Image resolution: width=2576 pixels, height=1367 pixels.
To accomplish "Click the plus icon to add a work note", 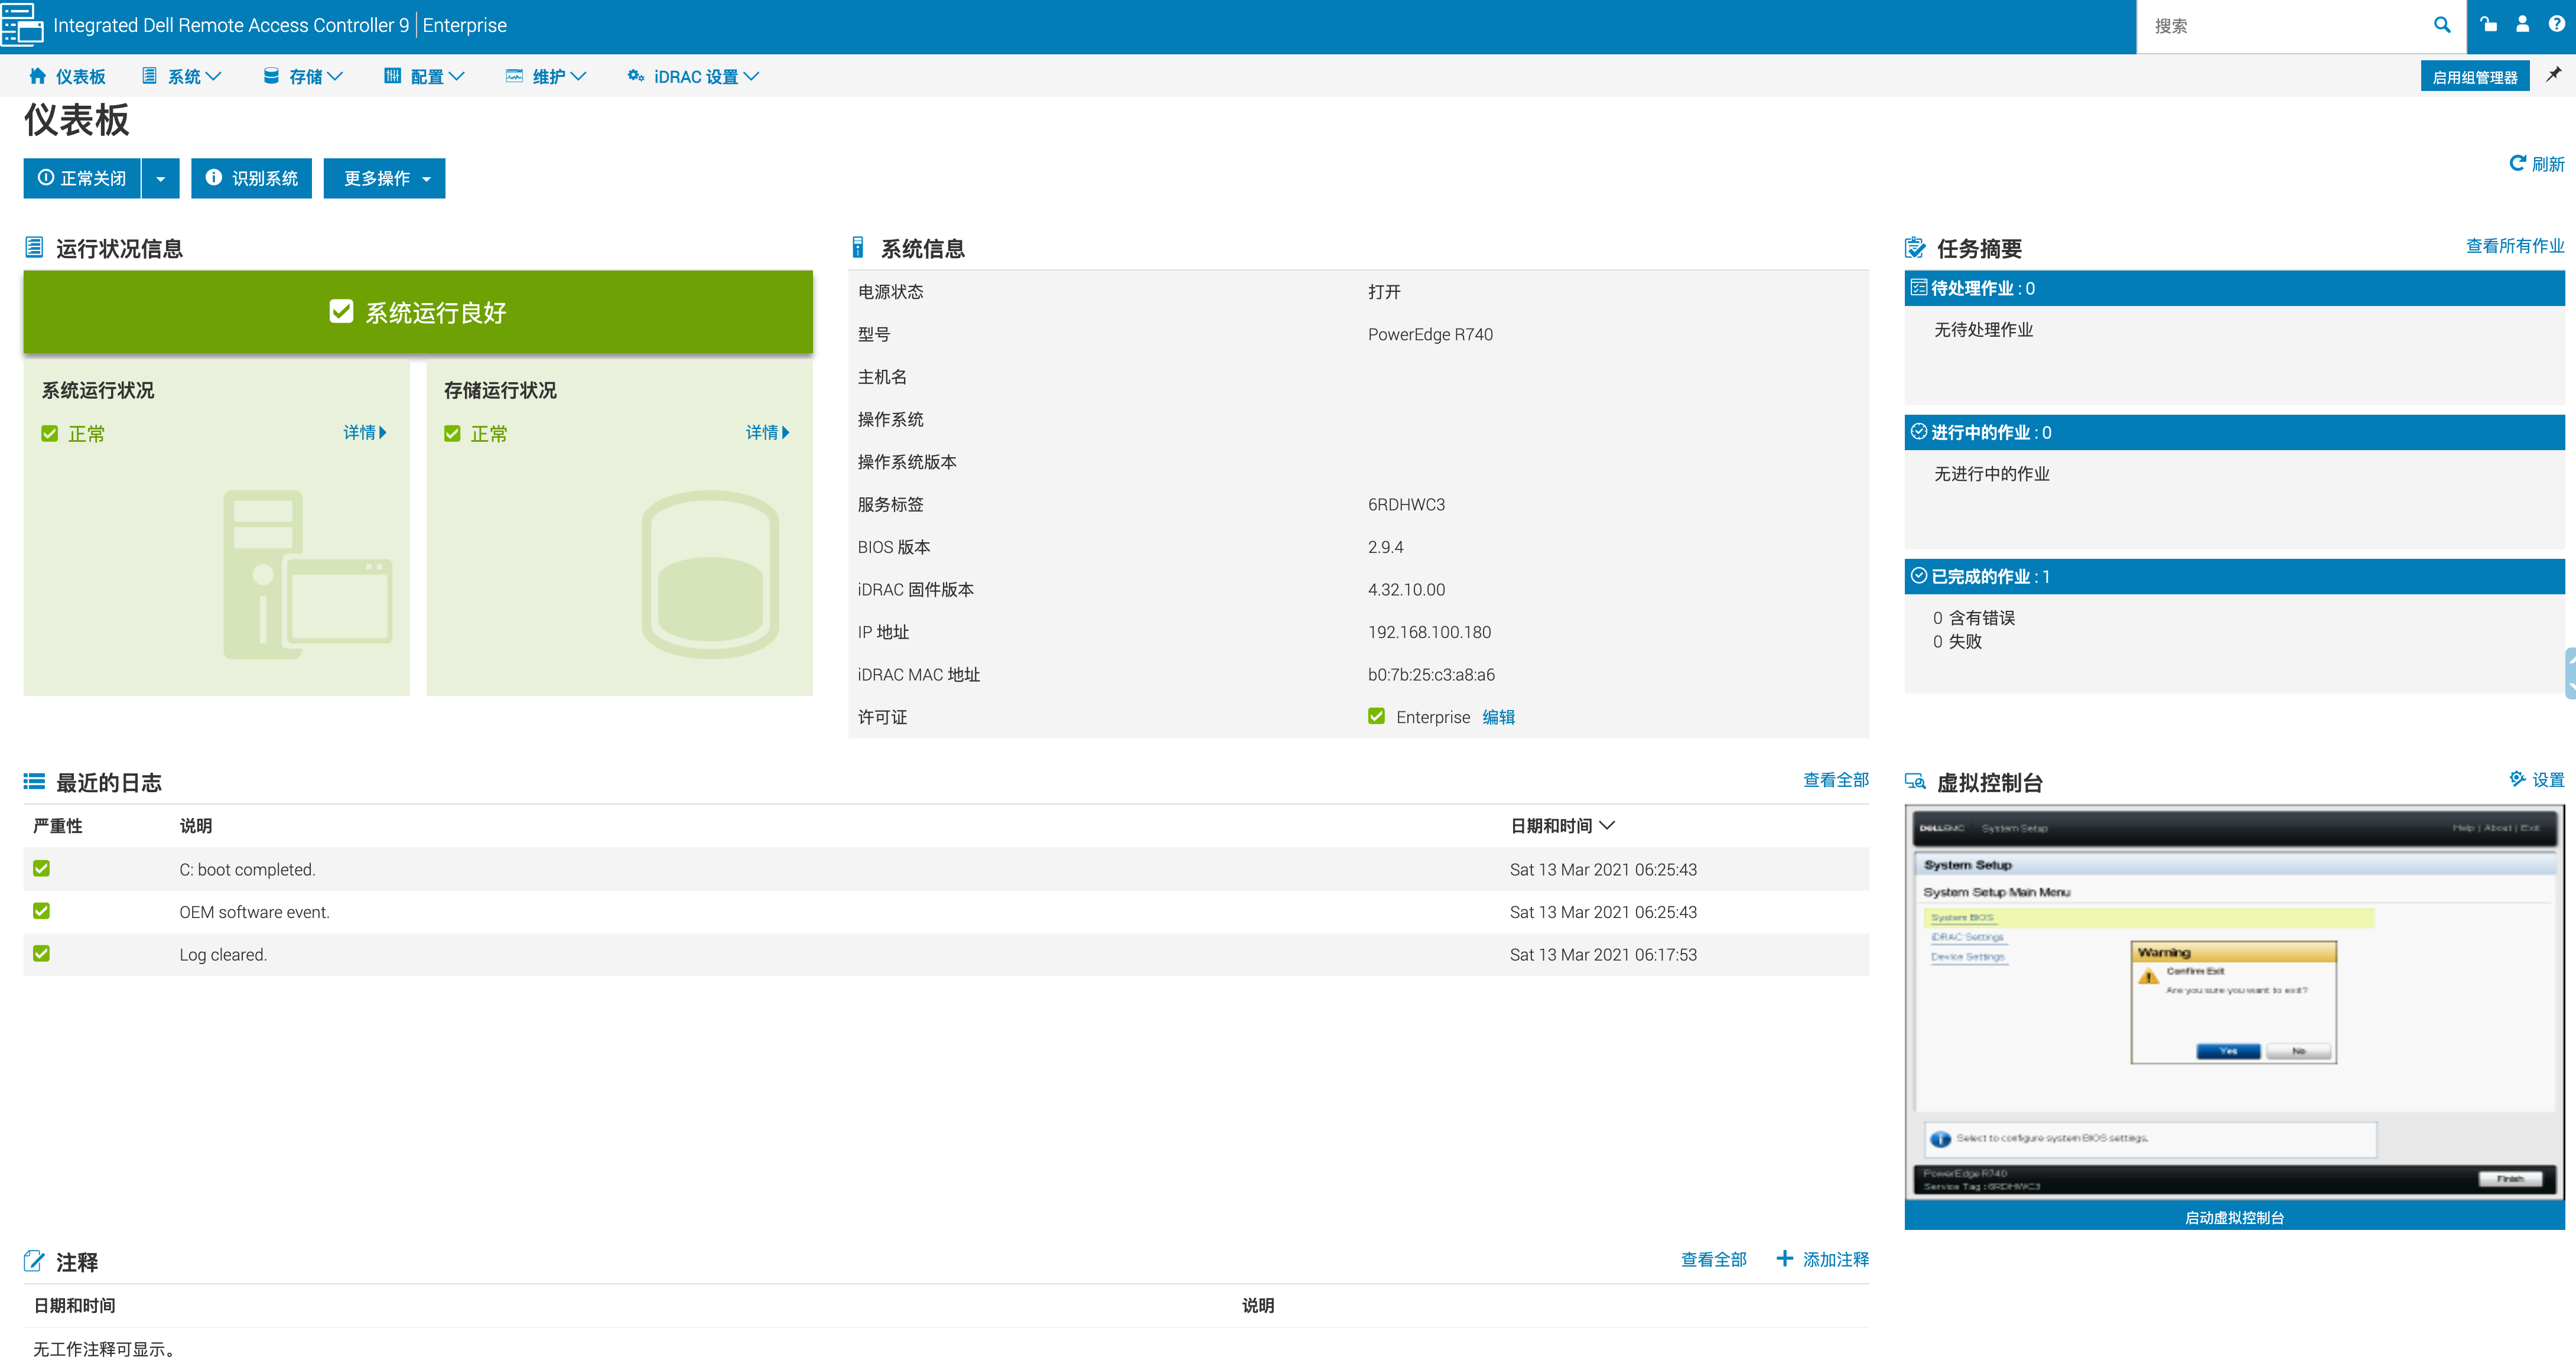I will tap(1784, 1258).
